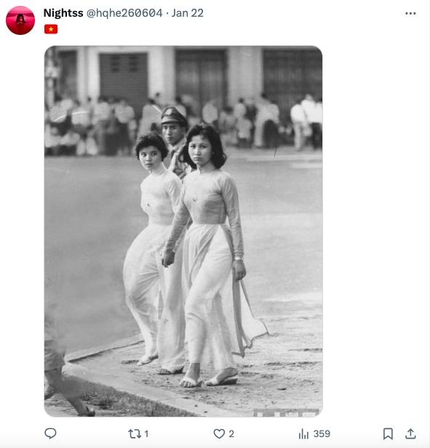This screenshot has width=430, height=448.
Task: Visit the Nightss display name profile link
Action: [x=63, y=13]
